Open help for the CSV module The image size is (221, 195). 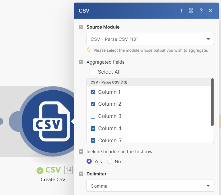point(201,11)
